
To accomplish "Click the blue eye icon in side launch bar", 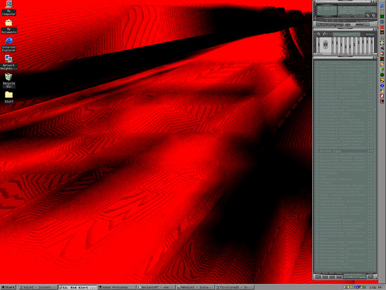I will [x=382, y=86].
